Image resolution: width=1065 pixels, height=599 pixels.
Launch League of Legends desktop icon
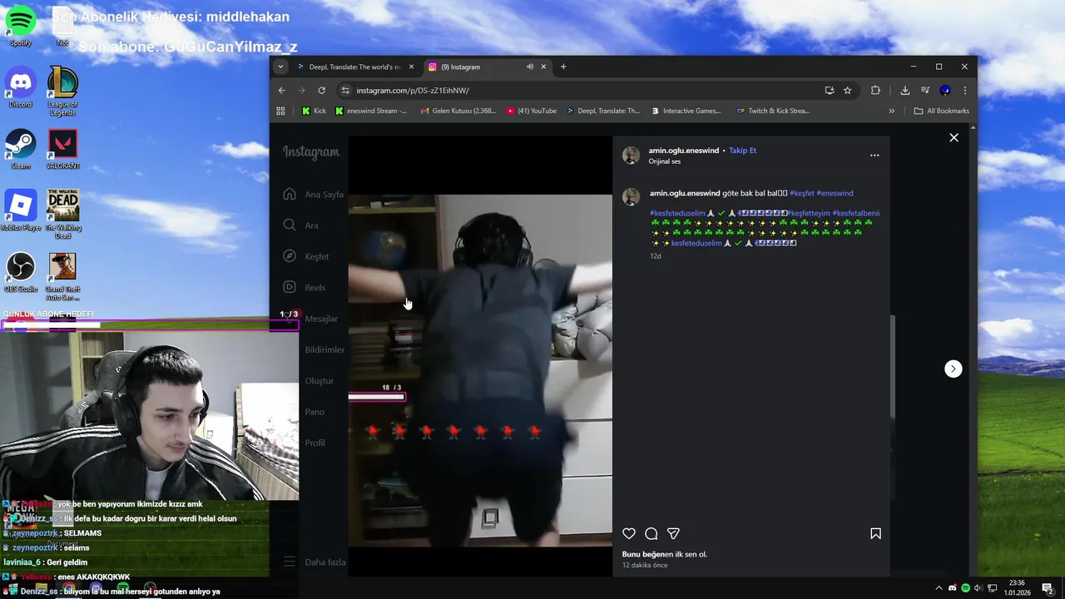(62, 92)
